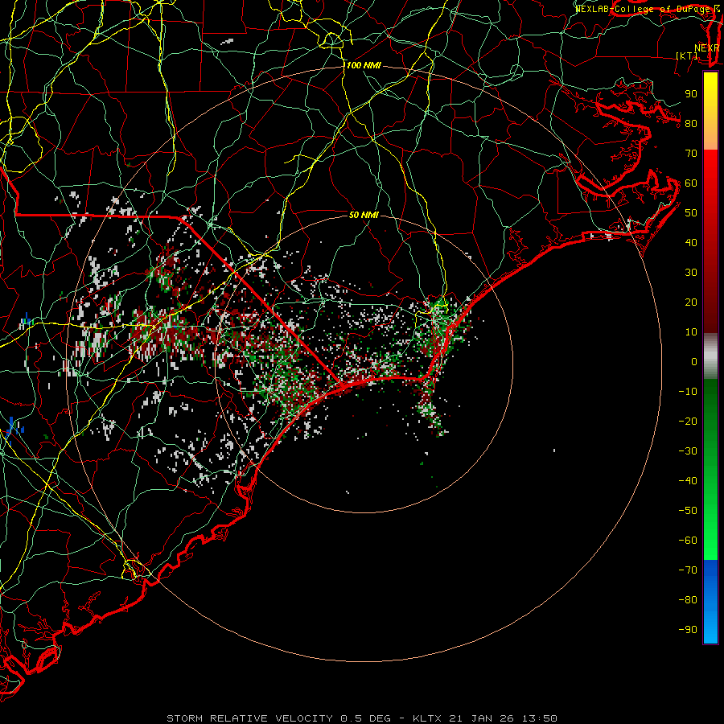This screenshot has height=724, width=724.
Task: Click the positive 50 knots scale label
Action: (691, 213)
